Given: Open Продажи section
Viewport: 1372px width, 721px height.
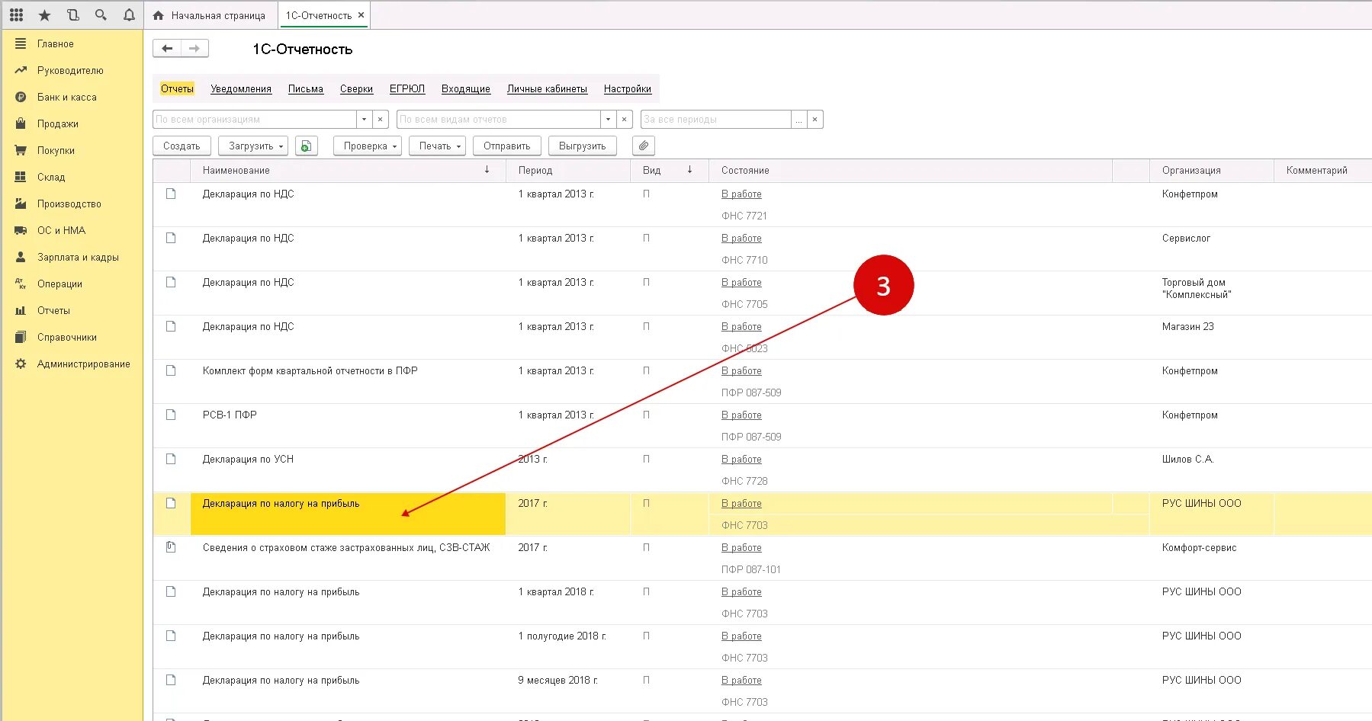Looking at the screenshot, I should tap(58, 123).
